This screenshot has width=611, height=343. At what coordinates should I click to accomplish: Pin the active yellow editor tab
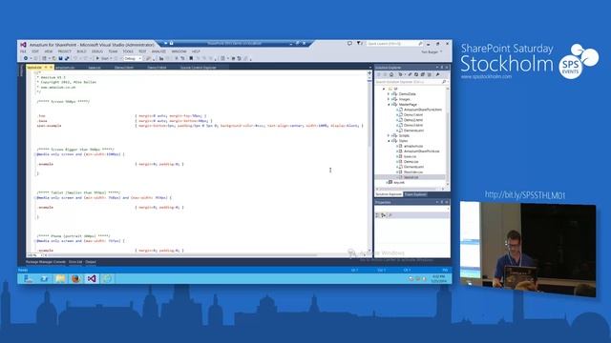tap(46, 68)
